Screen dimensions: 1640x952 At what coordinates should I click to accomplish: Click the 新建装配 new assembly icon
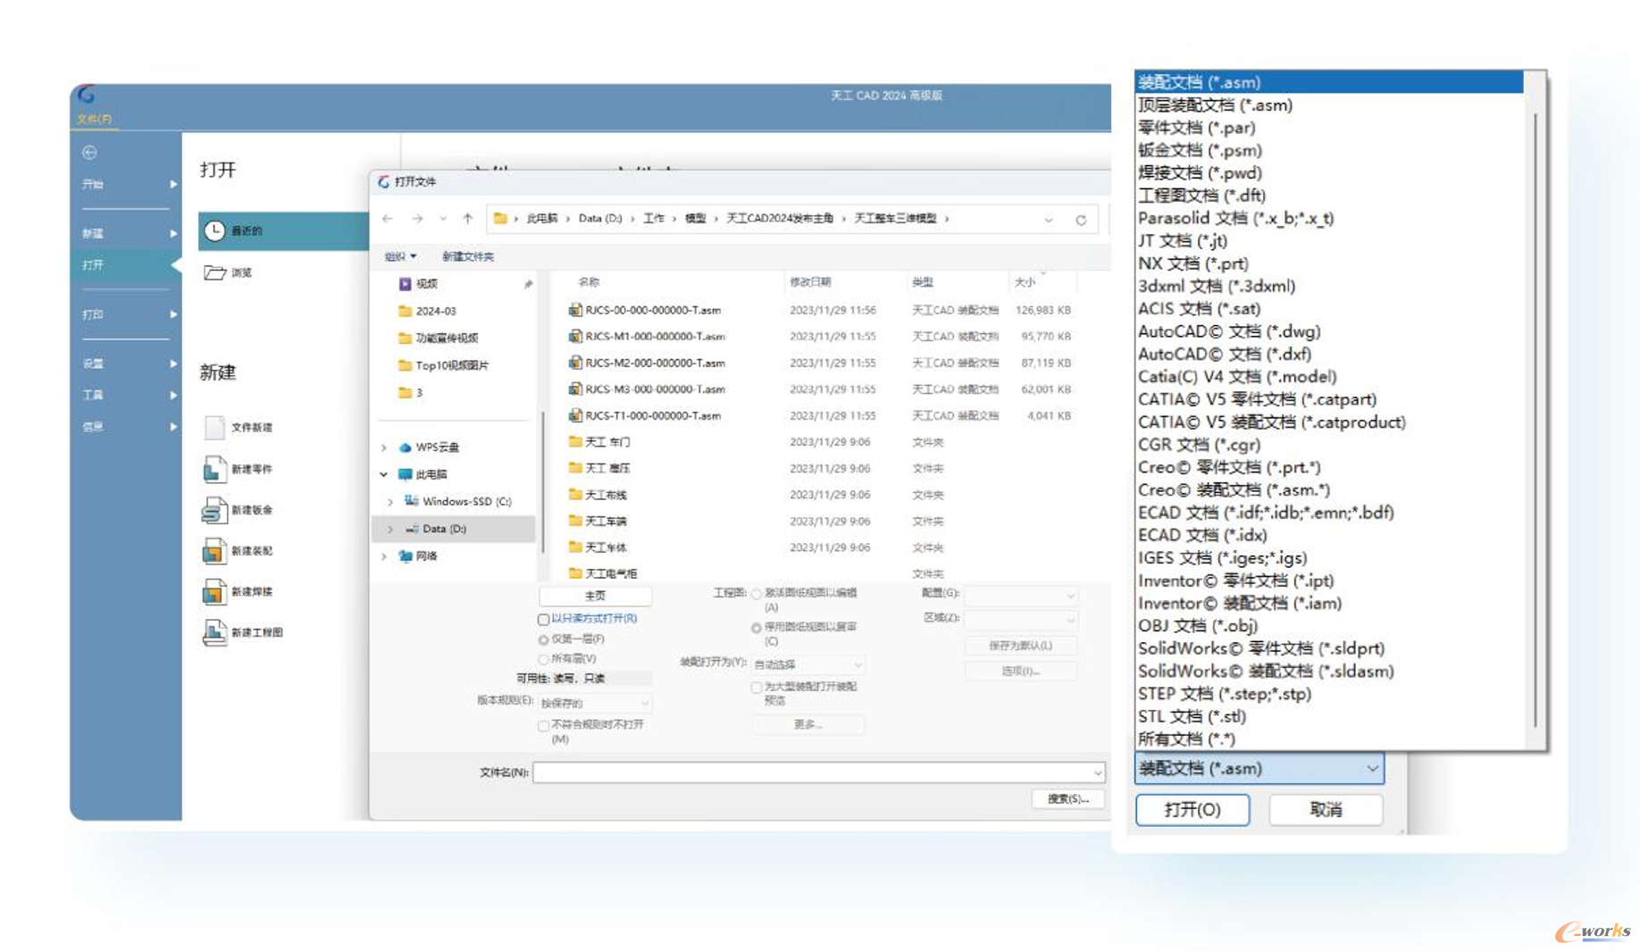pos(214,551)
